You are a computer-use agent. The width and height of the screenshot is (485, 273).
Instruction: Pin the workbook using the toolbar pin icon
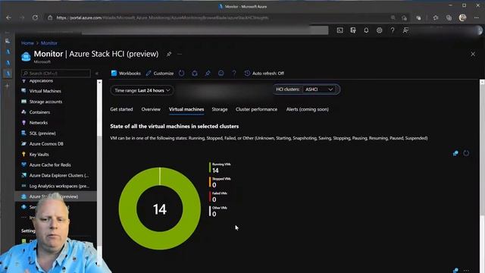208,74
